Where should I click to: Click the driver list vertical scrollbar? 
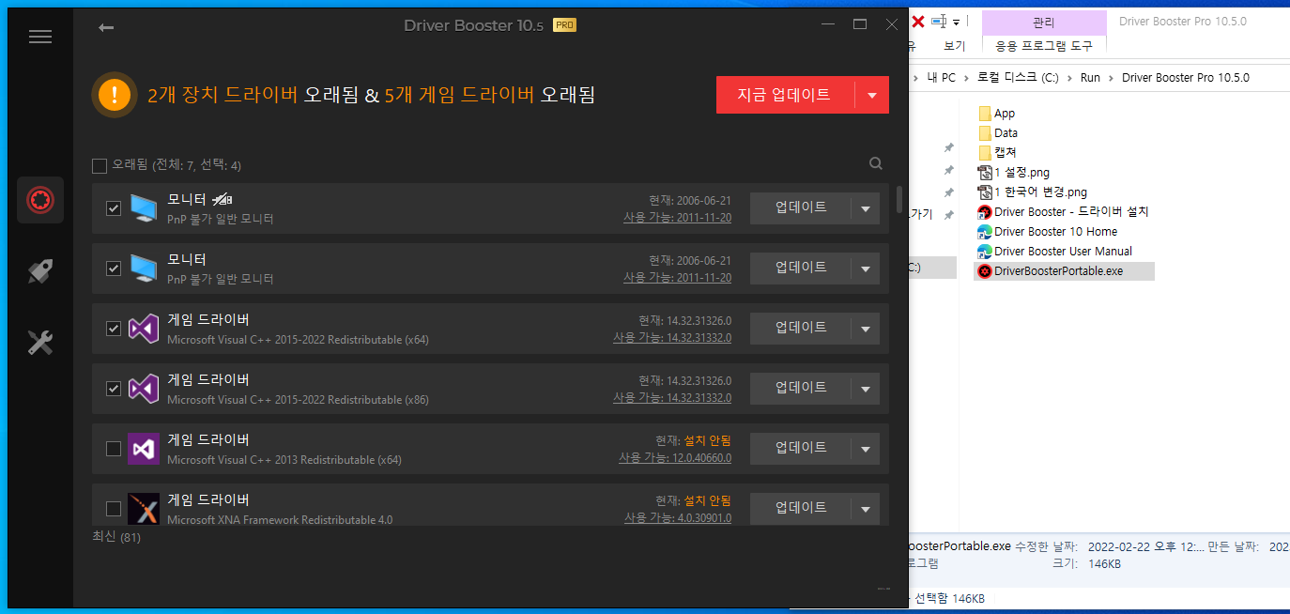point(899,199)
